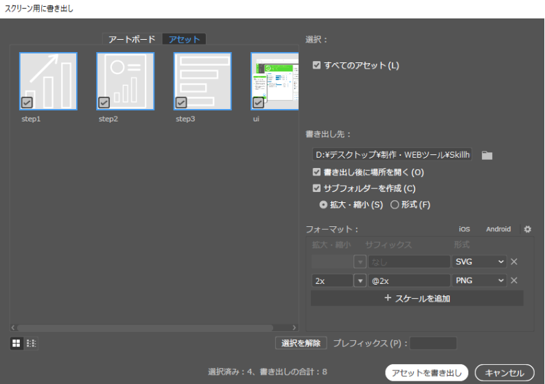Remove the SVG format row
The height and width of the screenshot is (384, 545).
[x=514, y=262]
